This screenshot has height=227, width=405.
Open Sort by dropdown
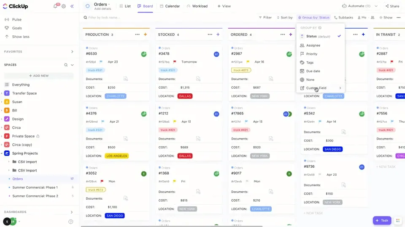coord(285,18)
